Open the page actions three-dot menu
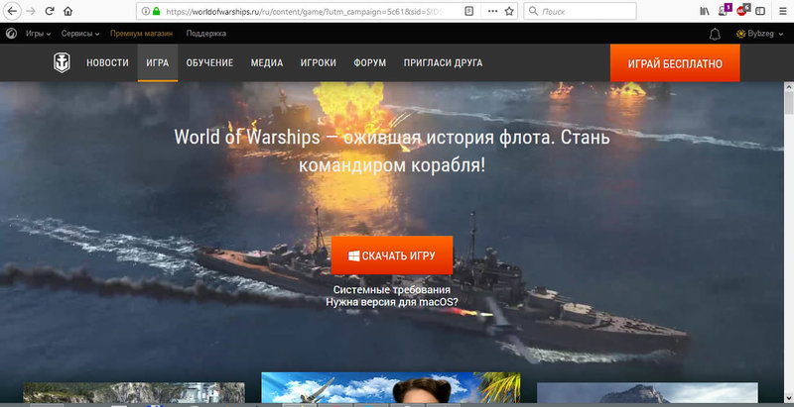The width and height of the screenshot is (794, 407). (x=492, y=11)
